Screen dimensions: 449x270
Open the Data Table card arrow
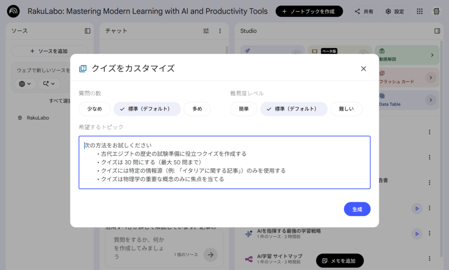click(431, 100)
